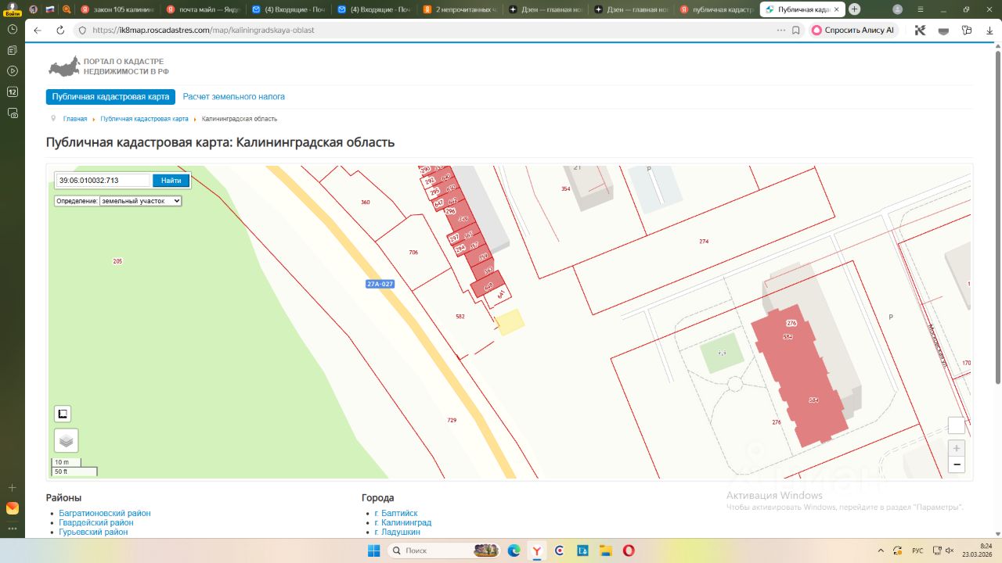This screenshot has width=1002, height=563.
Task: Go back using browser back arrow
Action: click(38, 30)
